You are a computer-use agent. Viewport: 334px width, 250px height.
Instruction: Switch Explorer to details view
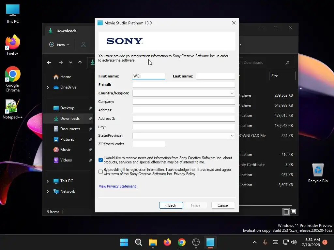pyautogui.click(x=286, y=212)
